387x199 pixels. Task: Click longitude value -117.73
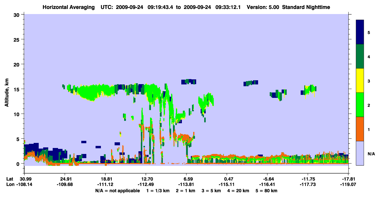click(308, 184)
